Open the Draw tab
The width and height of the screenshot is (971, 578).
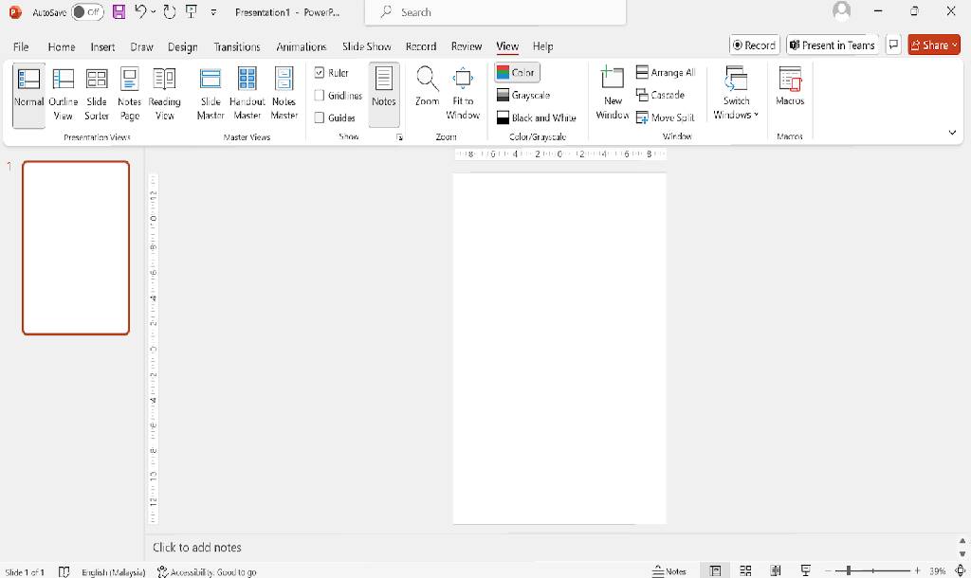coord(142,46)
